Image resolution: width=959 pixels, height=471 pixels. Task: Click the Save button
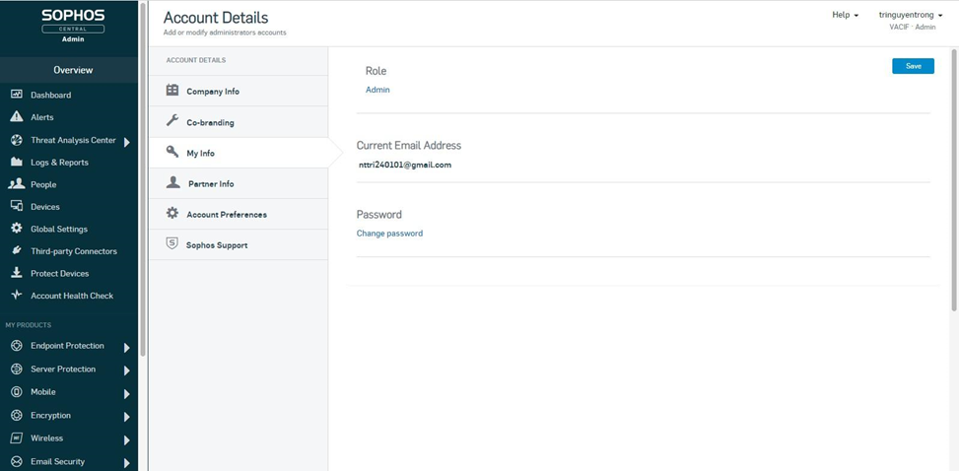[913, 66]
